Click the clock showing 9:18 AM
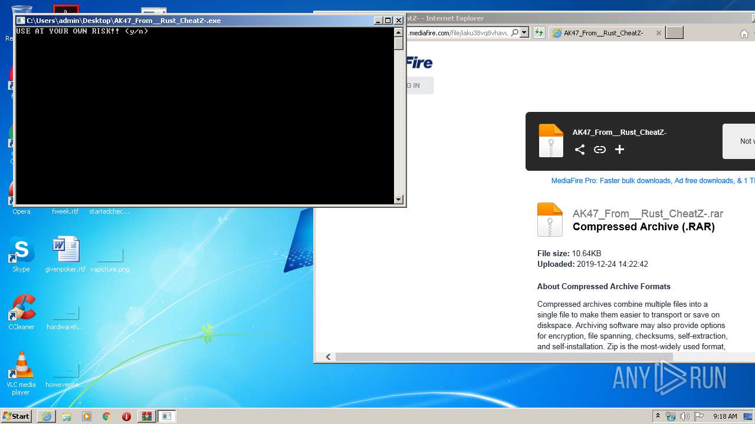 click(x=724, y=416)
